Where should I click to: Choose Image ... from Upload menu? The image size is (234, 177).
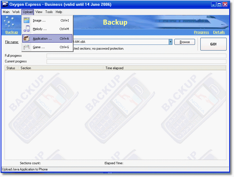point(47,20)
